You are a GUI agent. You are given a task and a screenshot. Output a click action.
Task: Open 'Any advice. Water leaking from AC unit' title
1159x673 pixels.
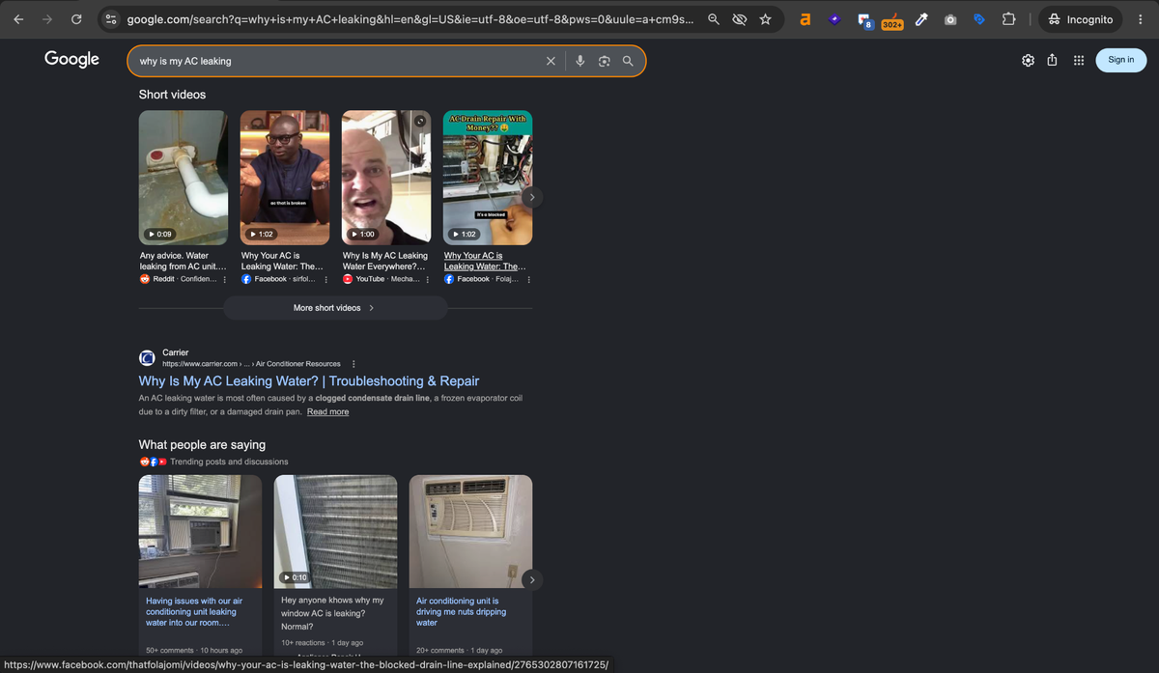184,261
